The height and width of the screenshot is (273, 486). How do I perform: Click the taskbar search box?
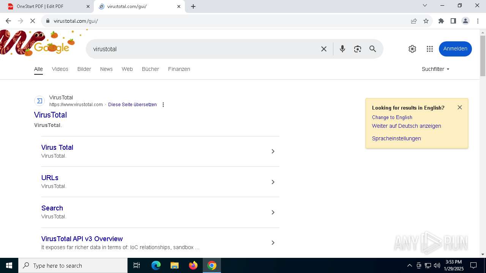(73, 265)
